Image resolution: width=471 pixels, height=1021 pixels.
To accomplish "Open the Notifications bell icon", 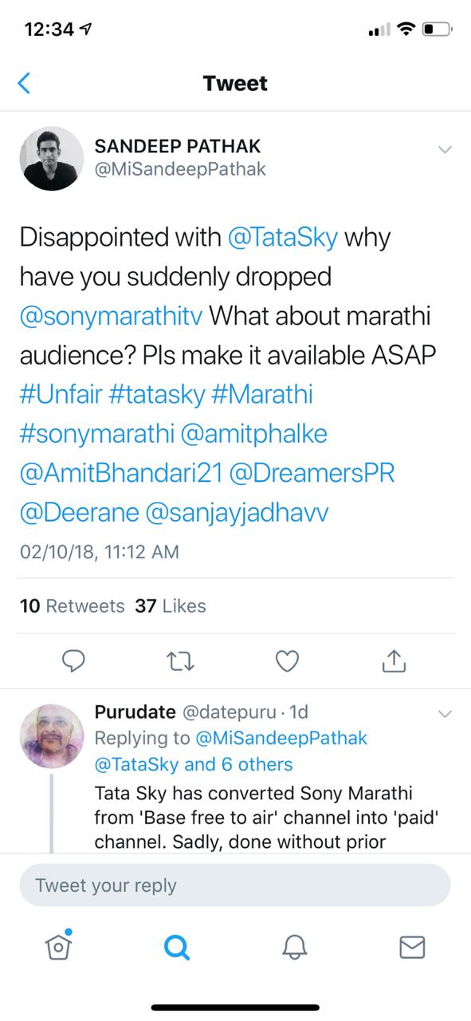I will point(295,947).
